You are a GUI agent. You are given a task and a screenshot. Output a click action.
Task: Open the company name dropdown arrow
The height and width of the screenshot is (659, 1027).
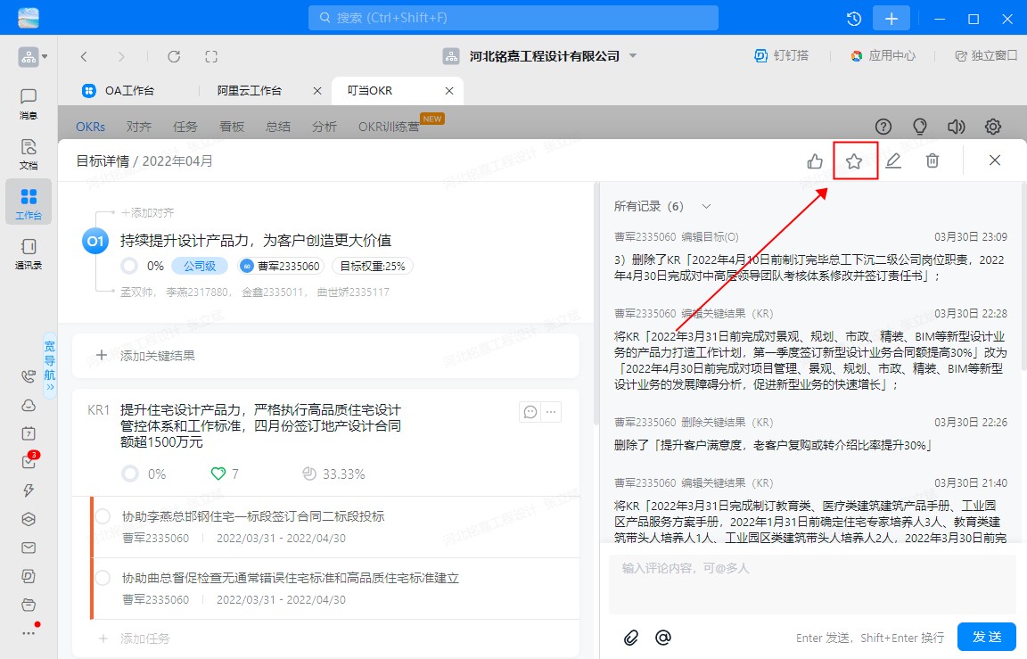tap(633, 55)
